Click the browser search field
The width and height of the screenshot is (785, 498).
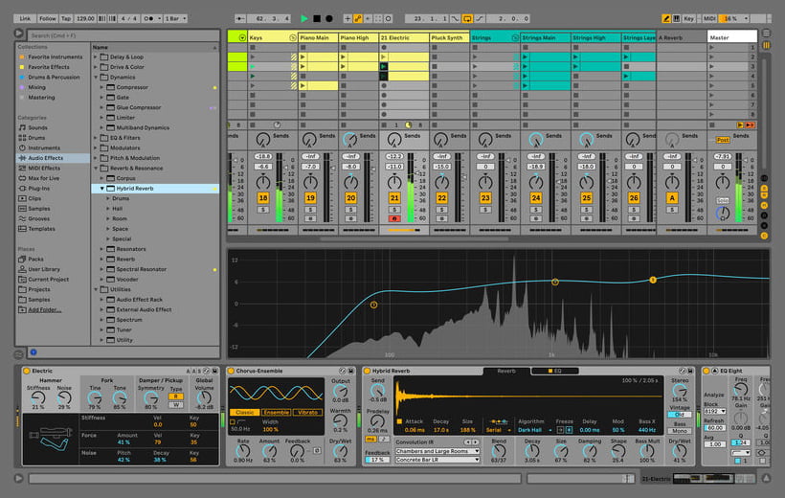click(x=123, y=35)
